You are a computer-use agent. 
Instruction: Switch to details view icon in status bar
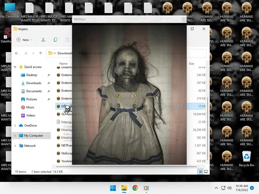pos(200,172)
